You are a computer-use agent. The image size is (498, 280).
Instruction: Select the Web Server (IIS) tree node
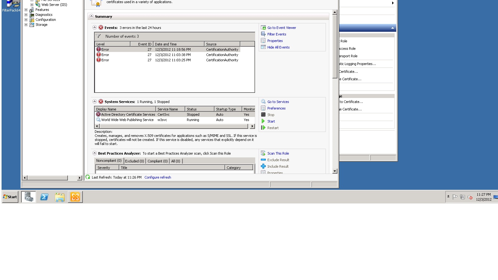coord(54,5)
